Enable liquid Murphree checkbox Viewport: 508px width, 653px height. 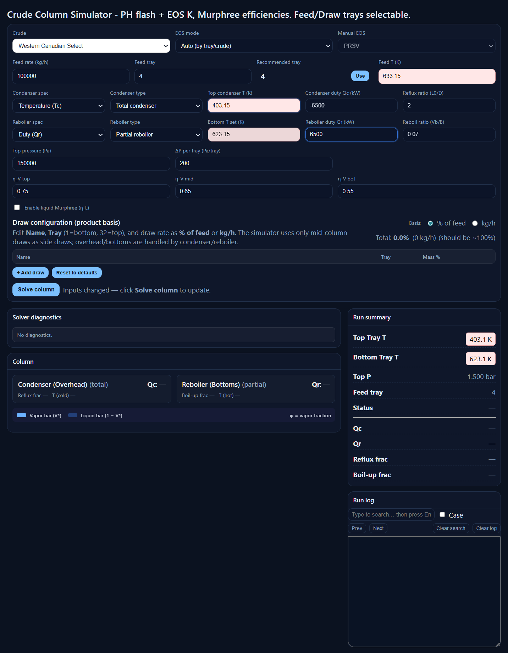(17, 207)
